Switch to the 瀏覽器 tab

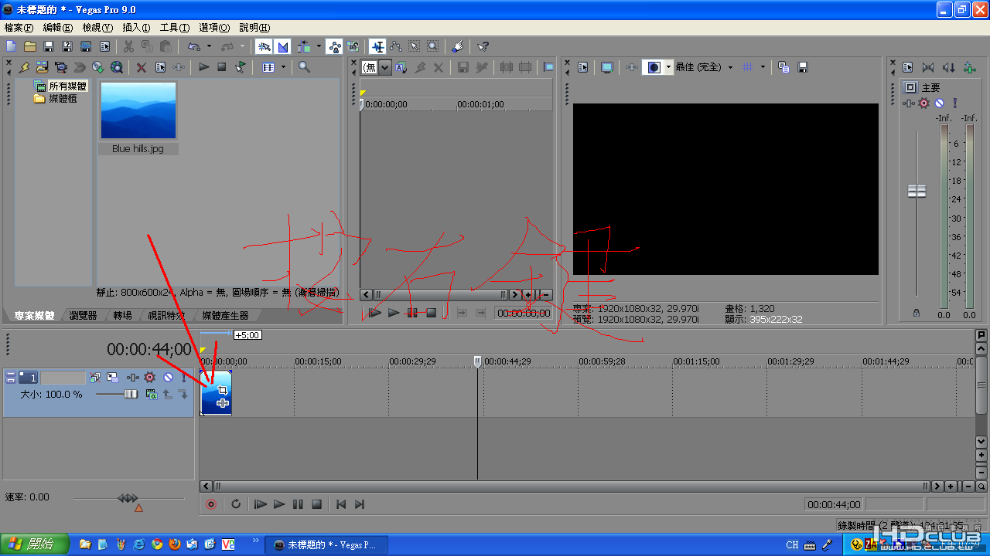[x=83, y=315]
